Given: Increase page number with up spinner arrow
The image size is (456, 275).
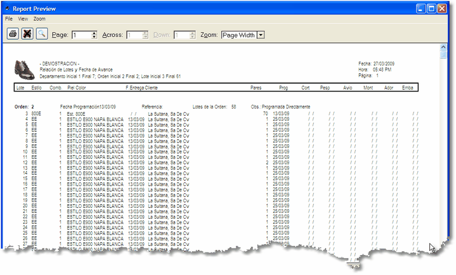Looking at the screenshot, I should point(94,33).
